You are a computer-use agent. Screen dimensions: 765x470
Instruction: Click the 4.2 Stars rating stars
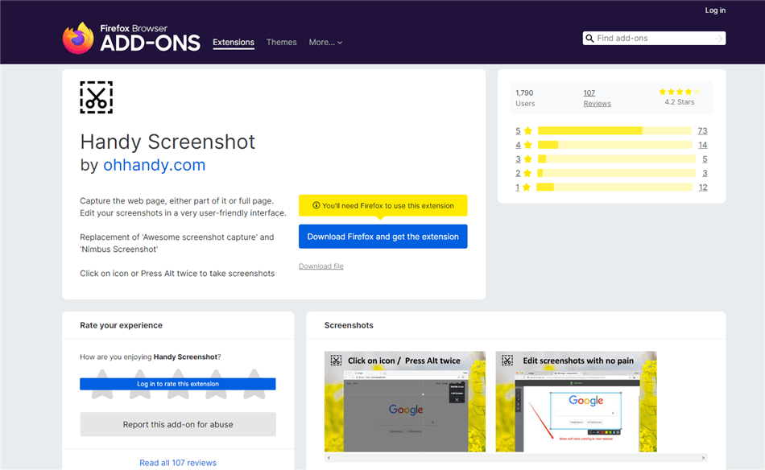tap(679, 92)
